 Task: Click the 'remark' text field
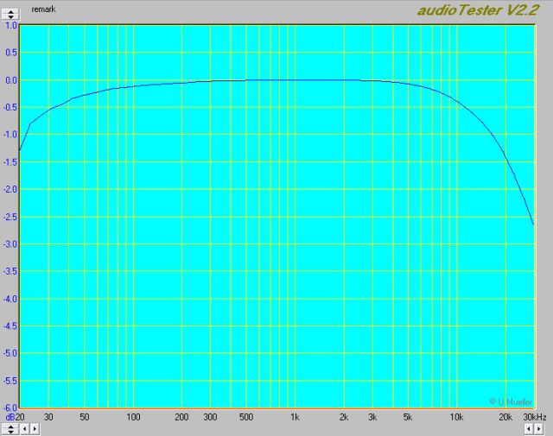tap(42, 9)
